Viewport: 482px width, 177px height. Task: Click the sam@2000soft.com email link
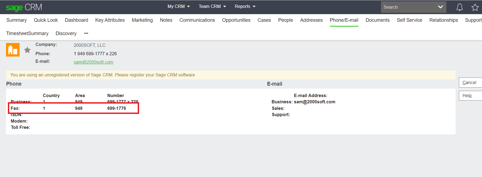pos(93,62)
